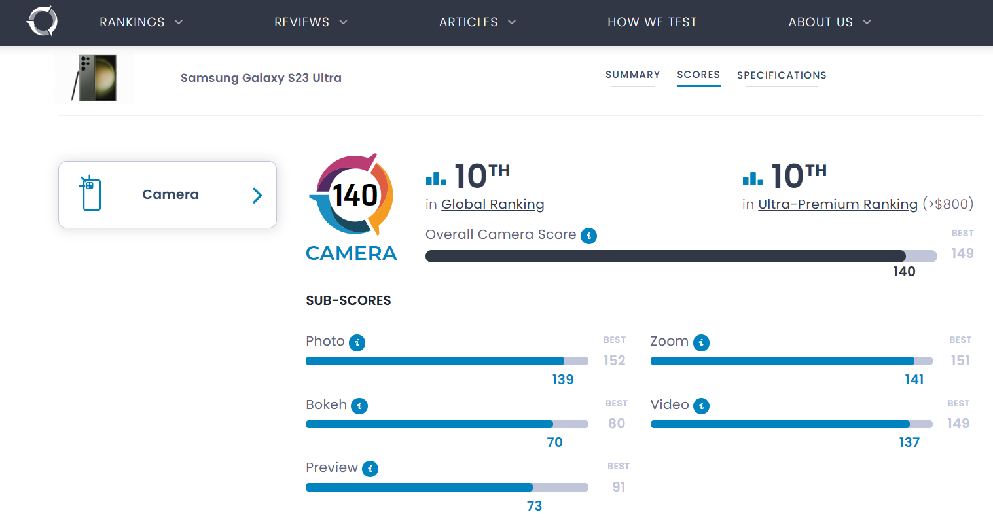Open the ABOUT US menu
Image resolution: width=993 pixels, height=521 pixels.
click(x=821, y=22)
